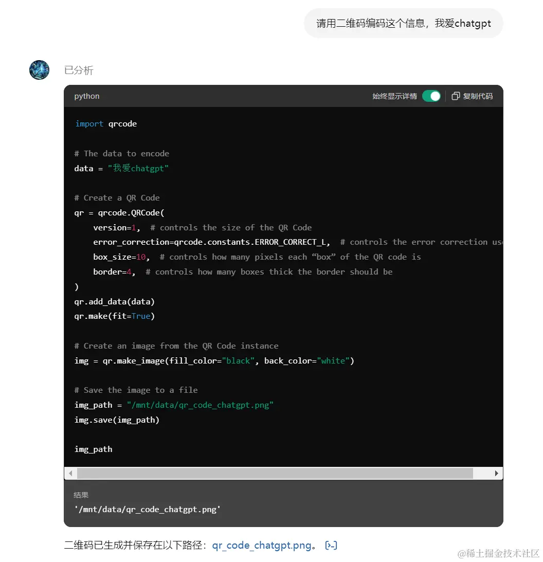Image resolution: width=543 pixels, height=562 pixels.
Task: Click the '# Create a QR Code' comment
Action: click(x=117, y=198)
